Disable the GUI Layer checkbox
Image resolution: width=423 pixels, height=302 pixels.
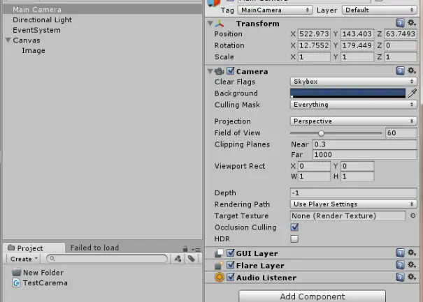click(x=231, y=253)
